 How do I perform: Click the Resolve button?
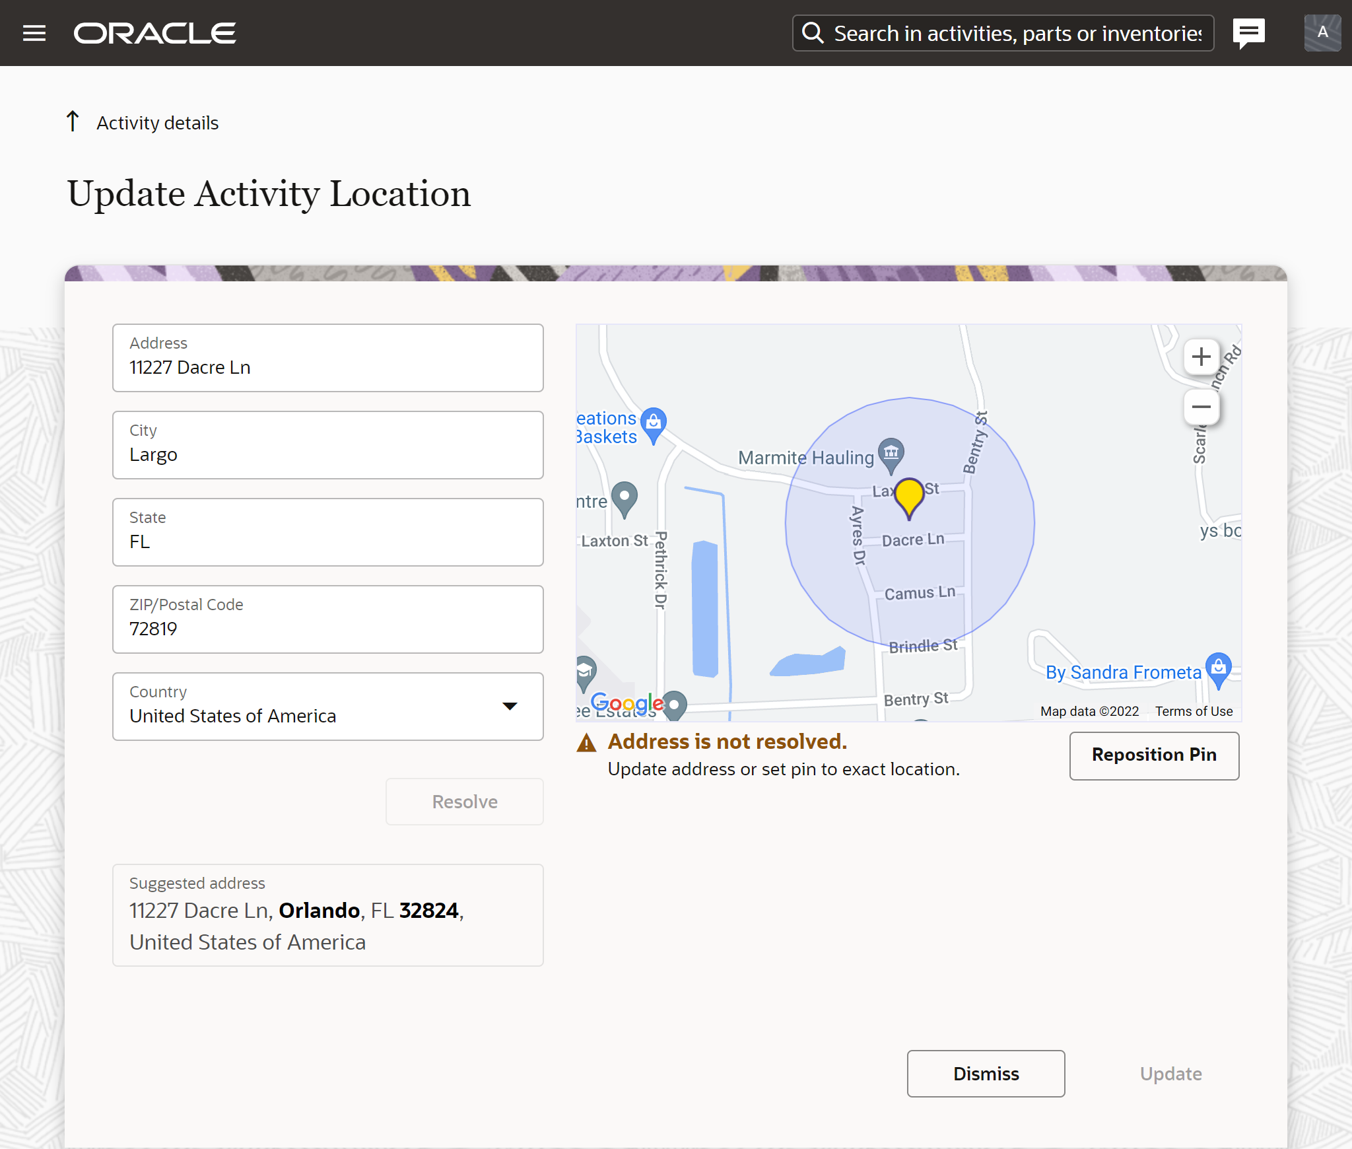click(464, 802)
